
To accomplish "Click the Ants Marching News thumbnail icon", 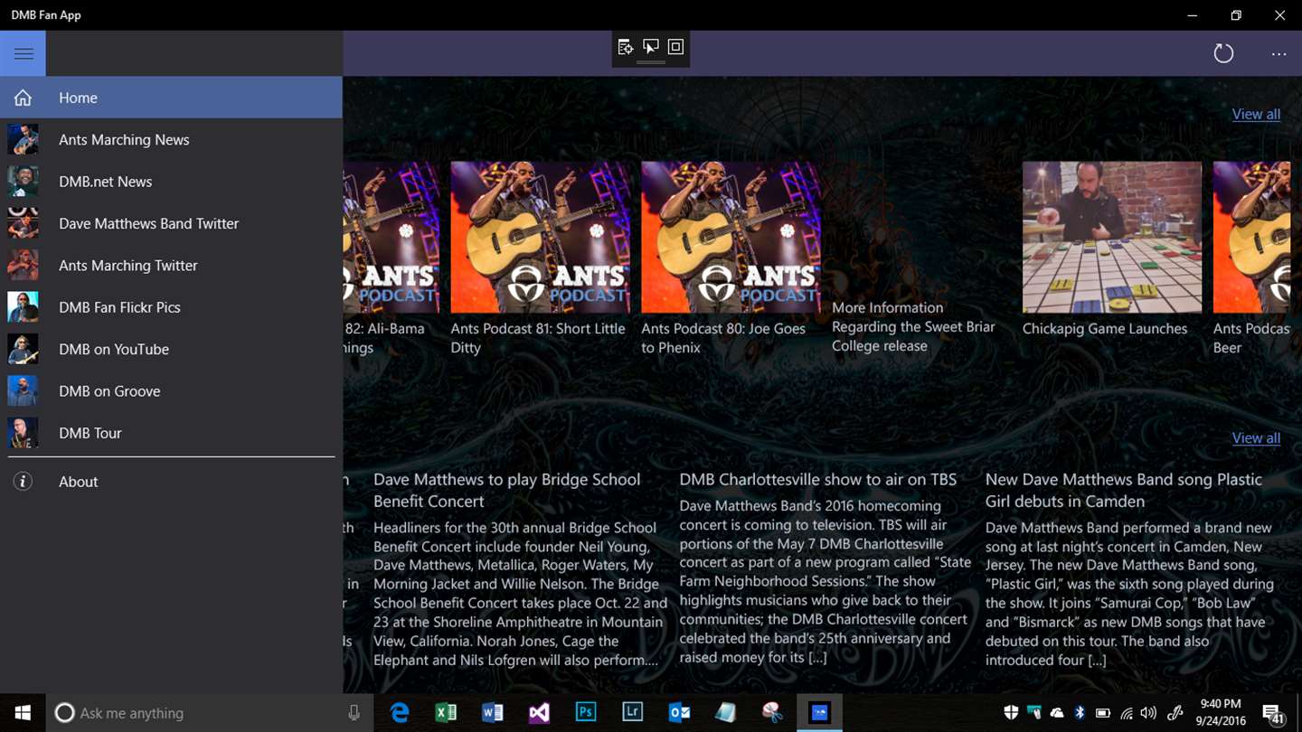I will pos(23,139).
